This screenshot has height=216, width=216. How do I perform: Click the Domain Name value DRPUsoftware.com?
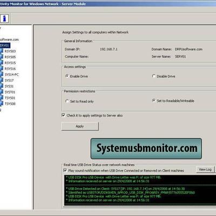pyautogui.click(x=188, y=49)
